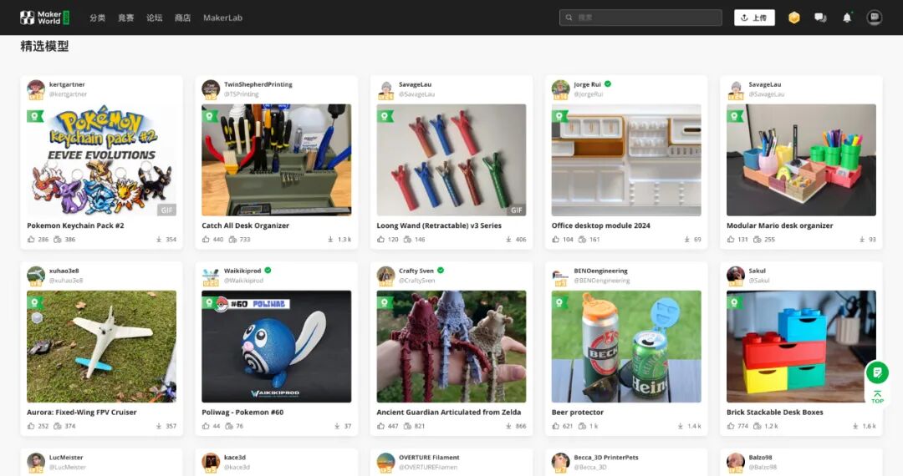Open the 竞赛 menu item
The width and height of the screenshot is (903, 476).
(126, 18)
